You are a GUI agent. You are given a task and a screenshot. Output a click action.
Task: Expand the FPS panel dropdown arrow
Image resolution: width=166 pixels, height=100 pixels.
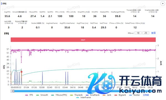(x=163, y=4)
